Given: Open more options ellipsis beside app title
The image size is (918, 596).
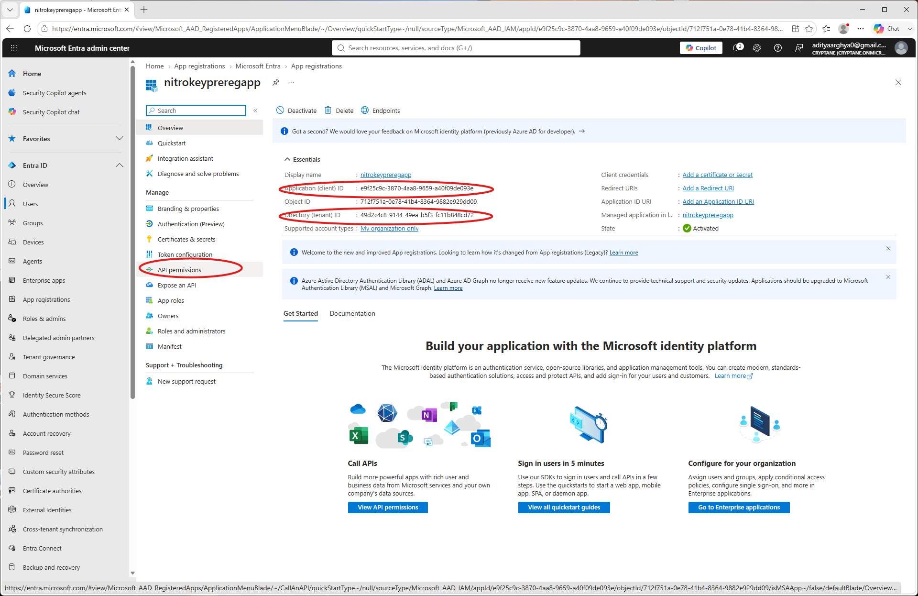Looking at the screenshot, I should click(x=291, y=82).
